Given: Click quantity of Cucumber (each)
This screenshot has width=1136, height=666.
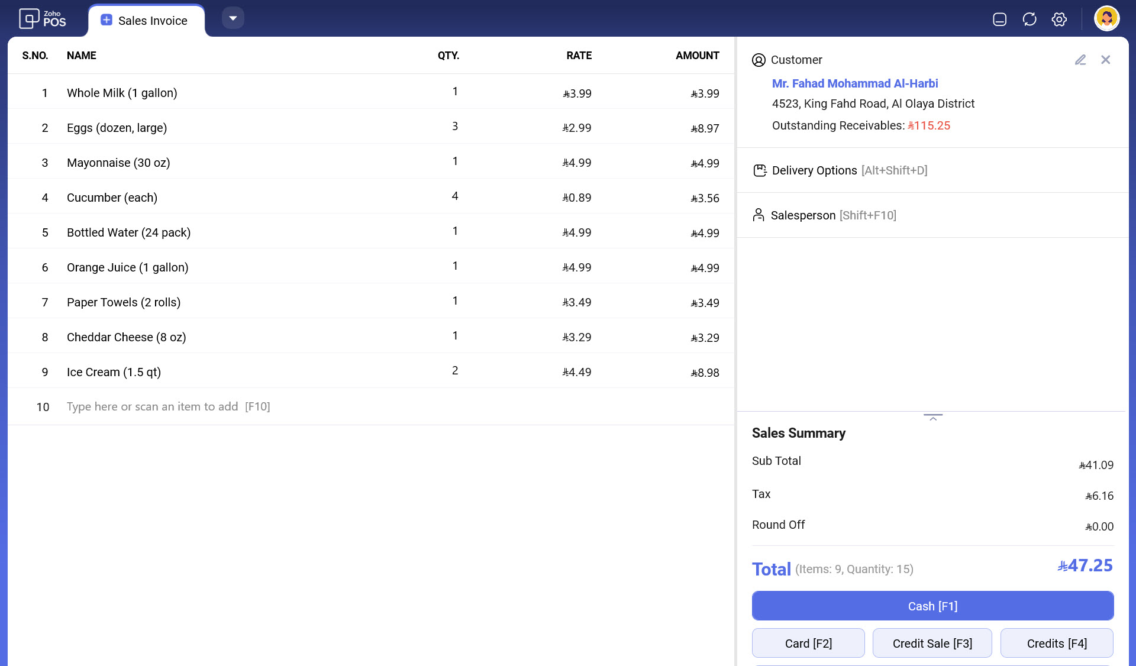Looking at the screenshot, I should (454, 196).
